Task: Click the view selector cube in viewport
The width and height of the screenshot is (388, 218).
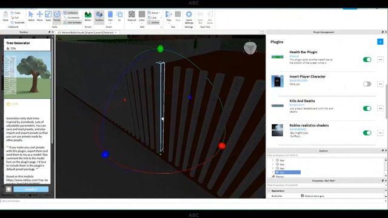Action: [250, 48]
